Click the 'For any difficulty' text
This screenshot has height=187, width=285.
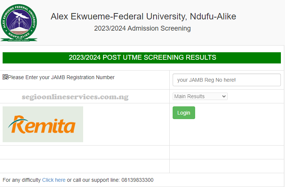(x=22, y=180)
